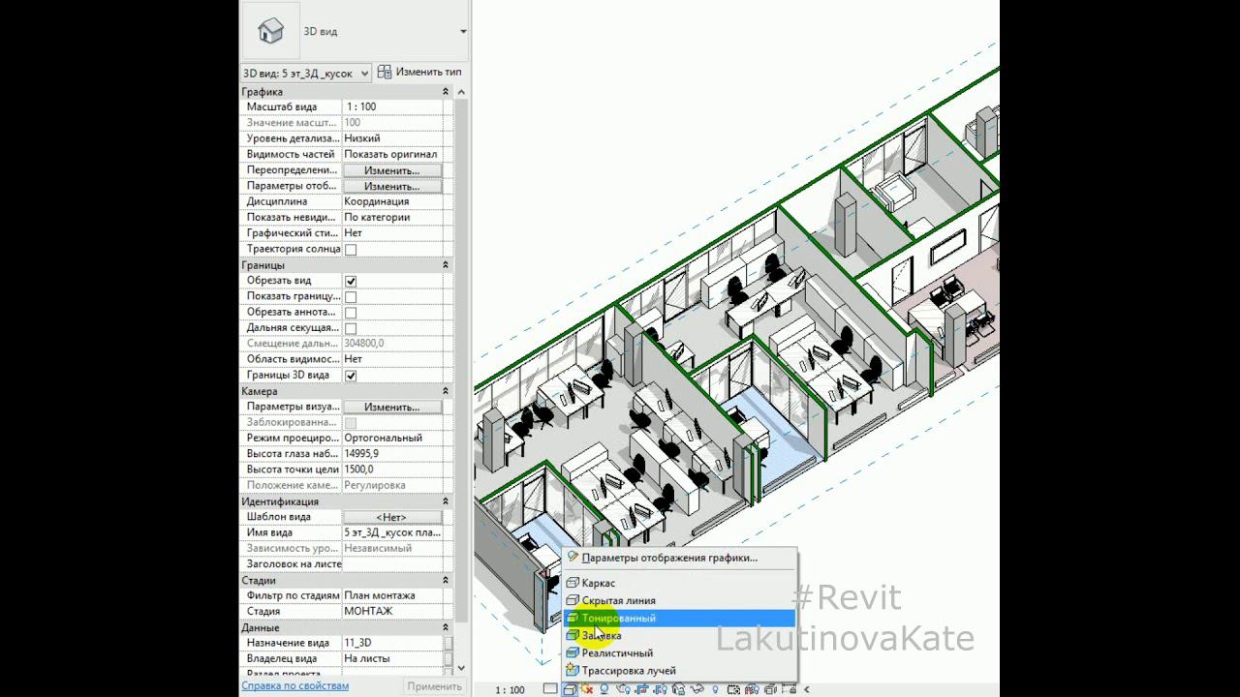Select the Каркас visual style
This screenshot has height=697, width=1240.
click(598, 584)
